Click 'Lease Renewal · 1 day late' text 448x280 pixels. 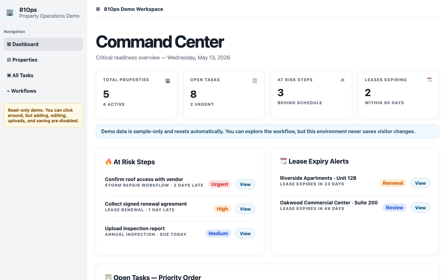click(140, 210)
